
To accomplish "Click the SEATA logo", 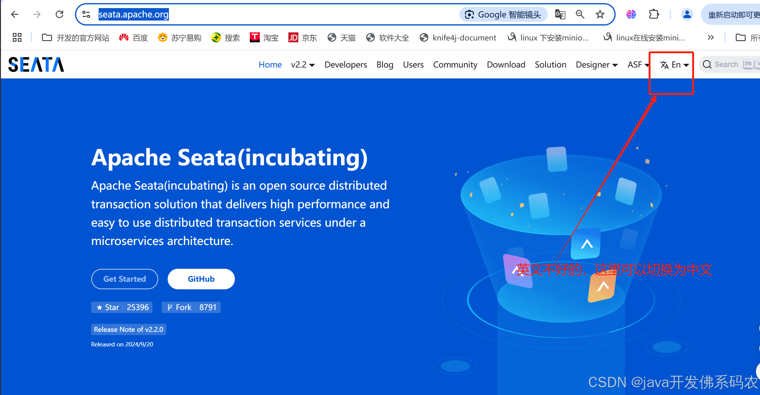I will (x=36, y=64).
